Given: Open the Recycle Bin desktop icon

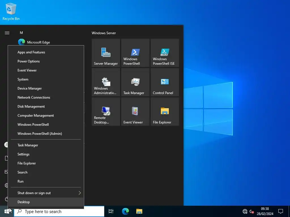Looking at the screenshot, I should (x=11, y=11).
